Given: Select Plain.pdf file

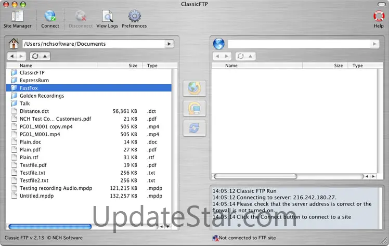Looking at the screenshot, I should point(89,150).
